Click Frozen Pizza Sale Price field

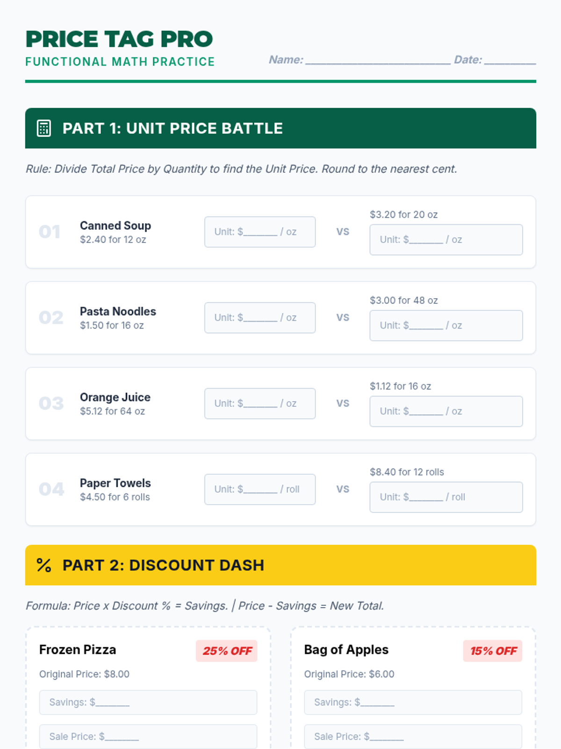point(148,736)
